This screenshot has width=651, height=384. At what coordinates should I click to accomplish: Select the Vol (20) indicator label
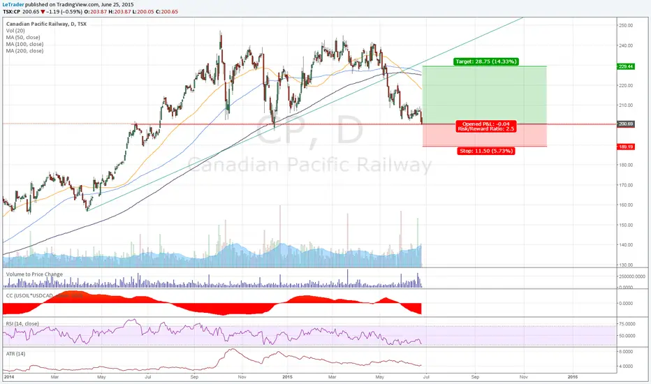click(15, 31)
